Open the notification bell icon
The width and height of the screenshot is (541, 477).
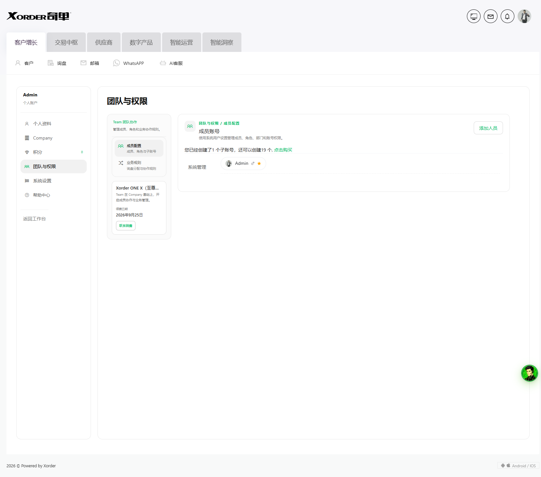[x=508, y=16]
